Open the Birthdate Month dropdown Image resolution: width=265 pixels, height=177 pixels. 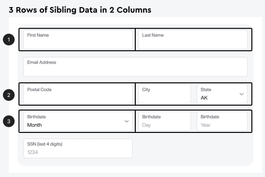point(78,121)
